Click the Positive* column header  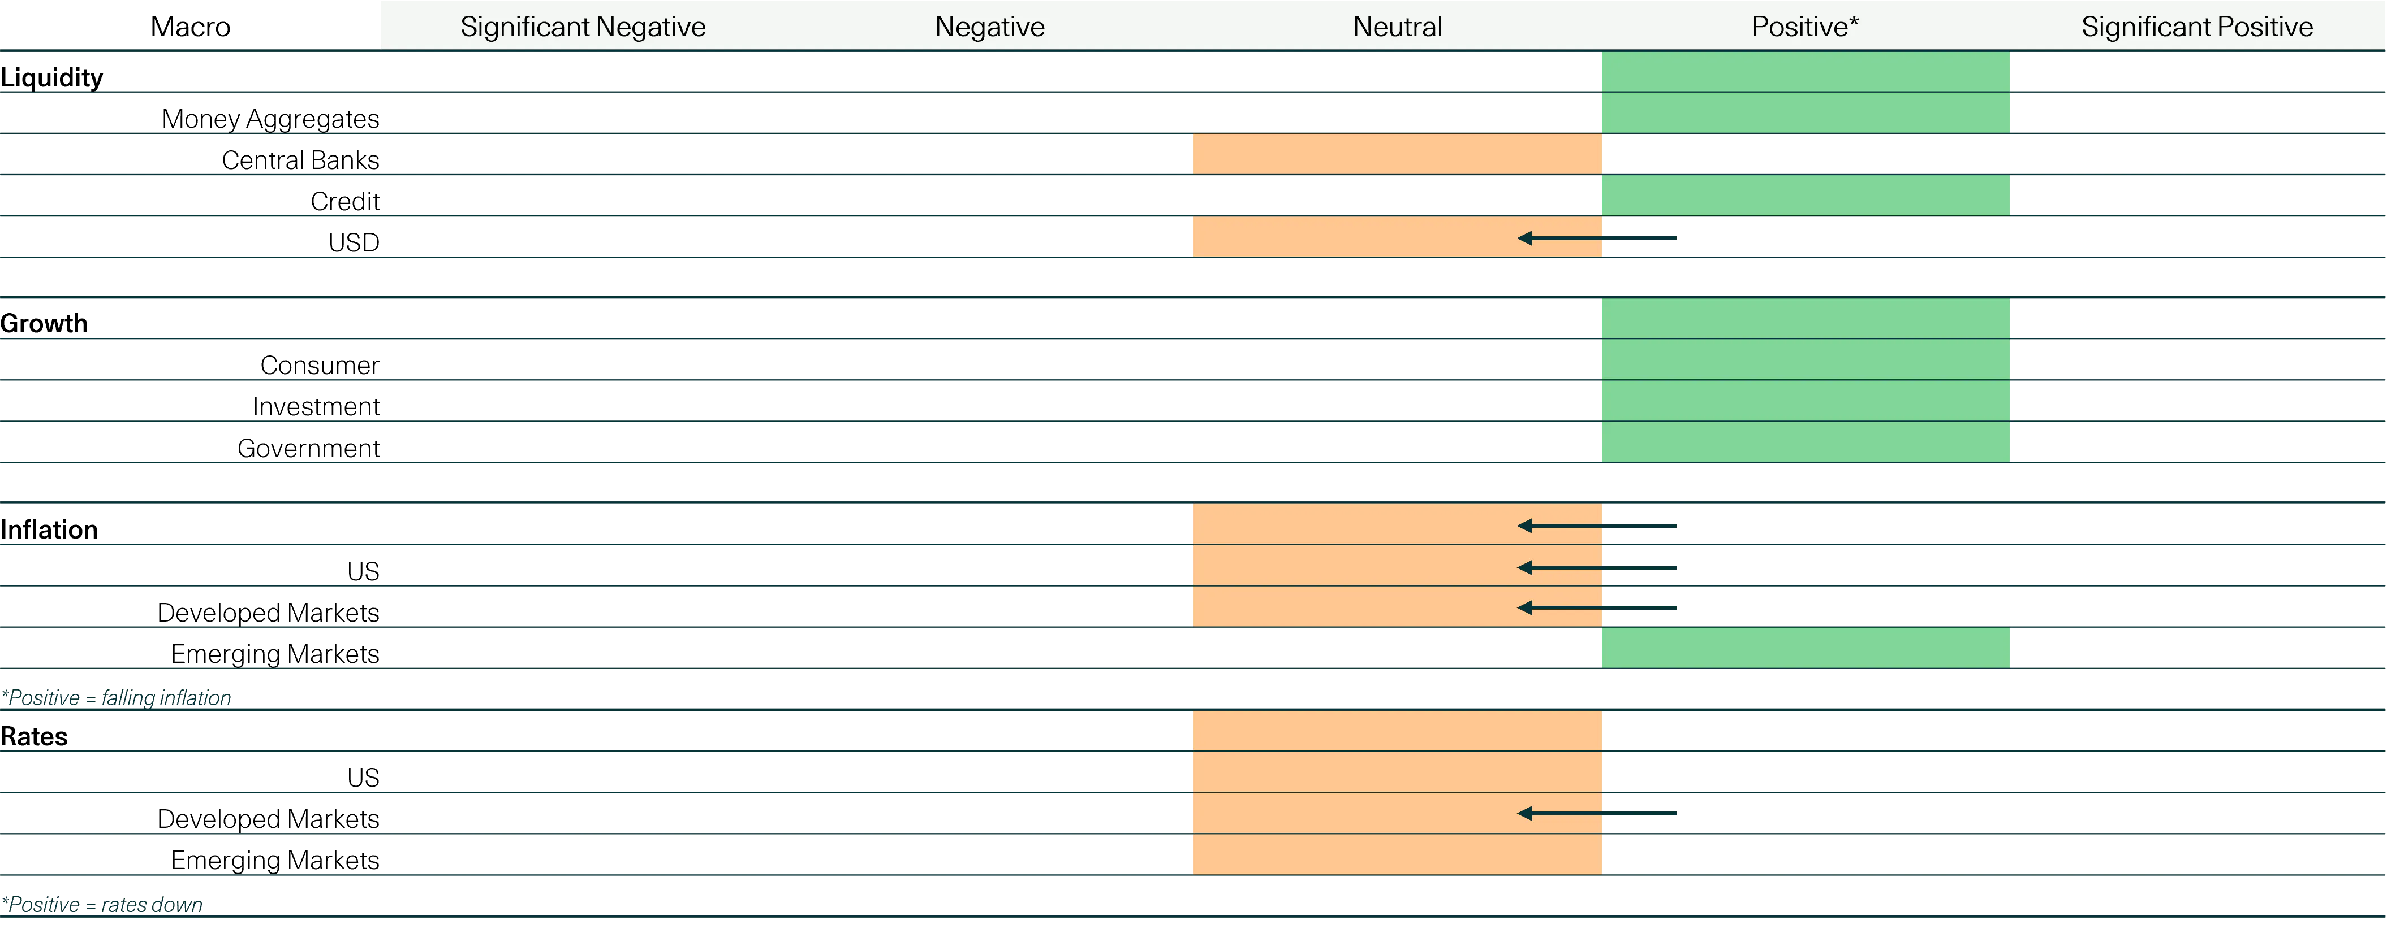click(x=1805, y=27)
